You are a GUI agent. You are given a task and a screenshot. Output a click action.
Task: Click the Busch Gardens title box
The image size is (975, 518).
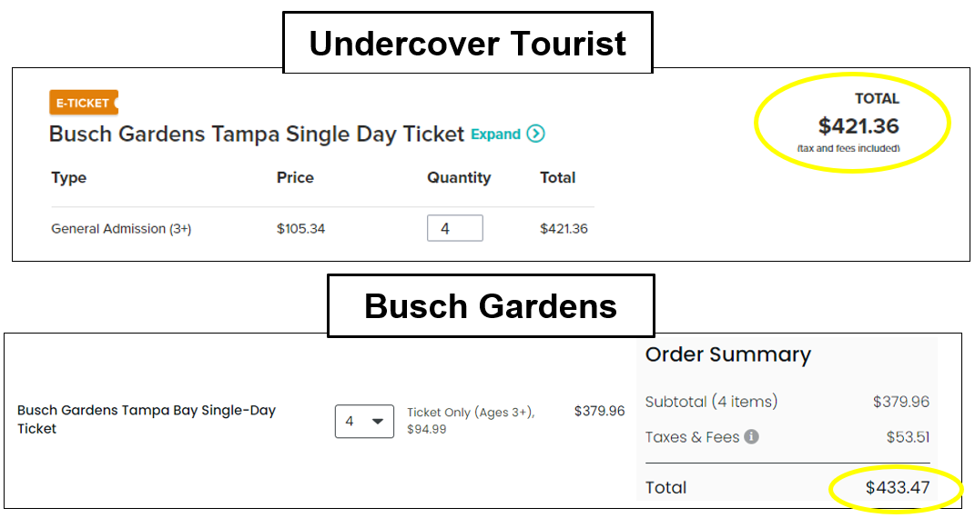click(491, 306)
